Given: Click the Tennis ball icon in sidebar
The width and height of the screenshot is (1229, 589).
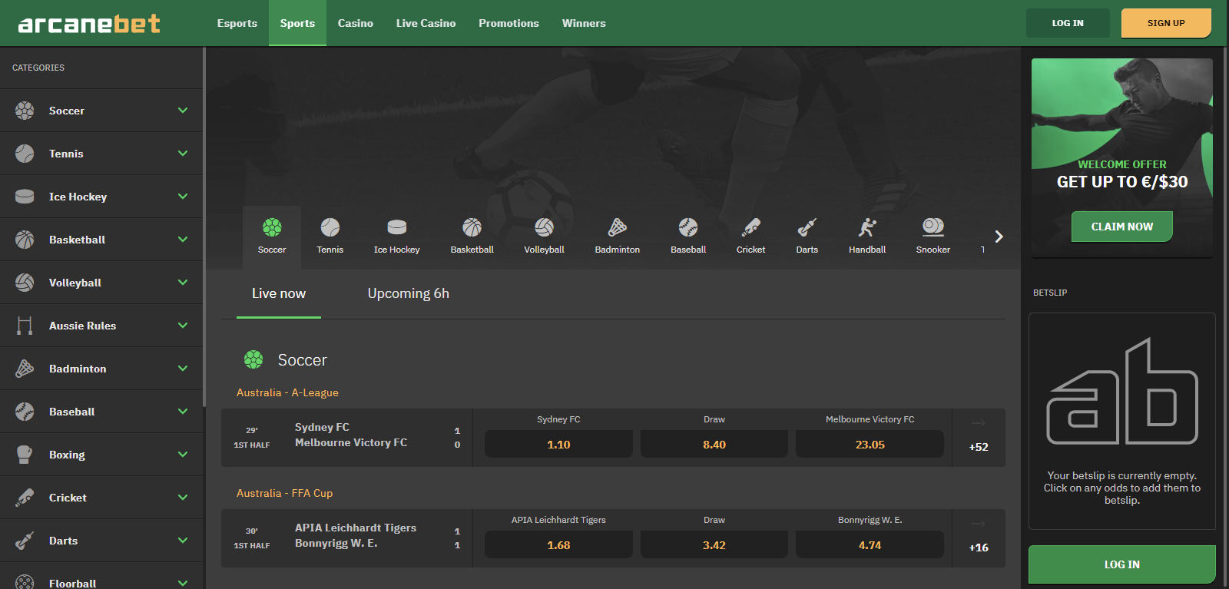Looking at the screenshot, I should pos(25,154).
